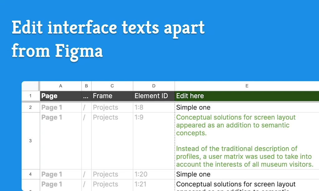Click the '1:21' element ID cell
This screenshot has height=191, width=319.
pyautogui.click(x=154, y=184)
